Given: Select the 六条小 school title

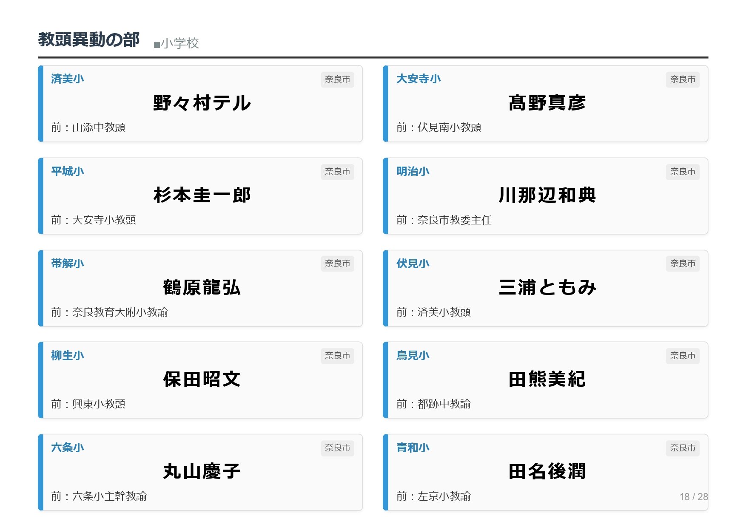Looking at the screenshot, I should [x=67, y=448].
